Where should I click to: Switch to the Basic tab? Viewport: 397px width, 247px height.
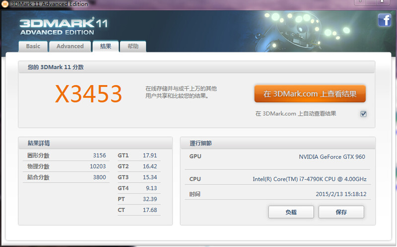coord(33,47)
